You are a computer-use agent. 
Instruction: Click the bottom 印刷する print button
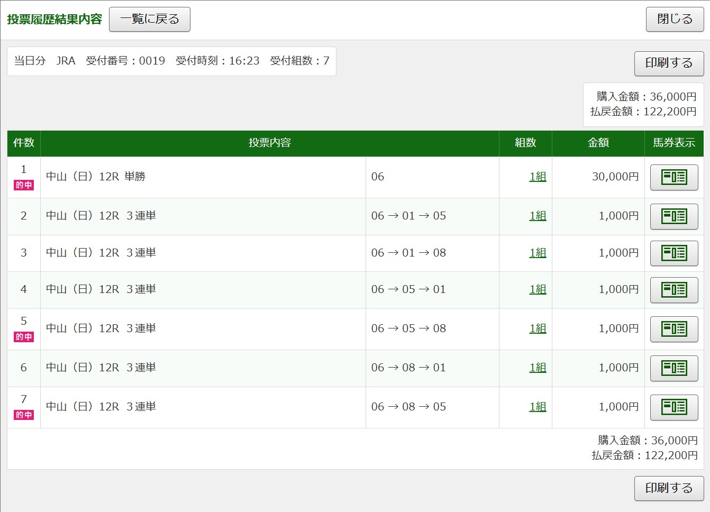pos(669,488)
